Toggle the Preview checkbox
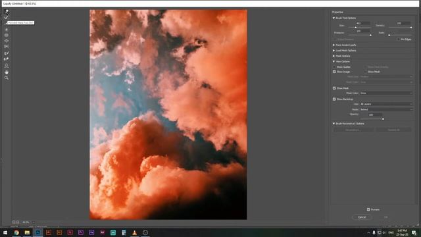Image resolution: width=421 pixels, height=237 pixels. click(368, 209)
